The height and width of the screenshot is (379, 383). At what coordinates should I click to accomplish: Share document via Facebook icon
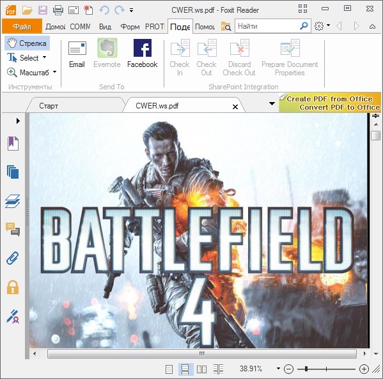click(x=143, y=54)
